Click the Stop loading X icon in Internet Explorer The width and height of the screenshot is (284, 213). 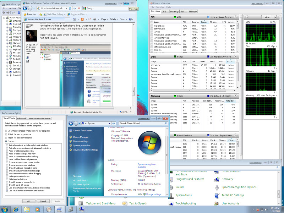pos(79,8)
